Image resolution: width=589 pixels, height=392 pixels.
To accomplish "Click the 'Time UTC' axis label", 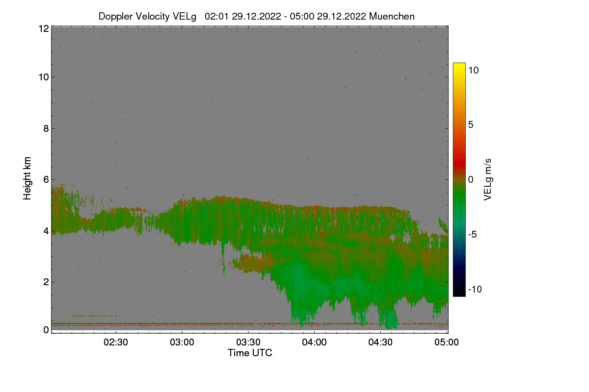I will 250,353.
